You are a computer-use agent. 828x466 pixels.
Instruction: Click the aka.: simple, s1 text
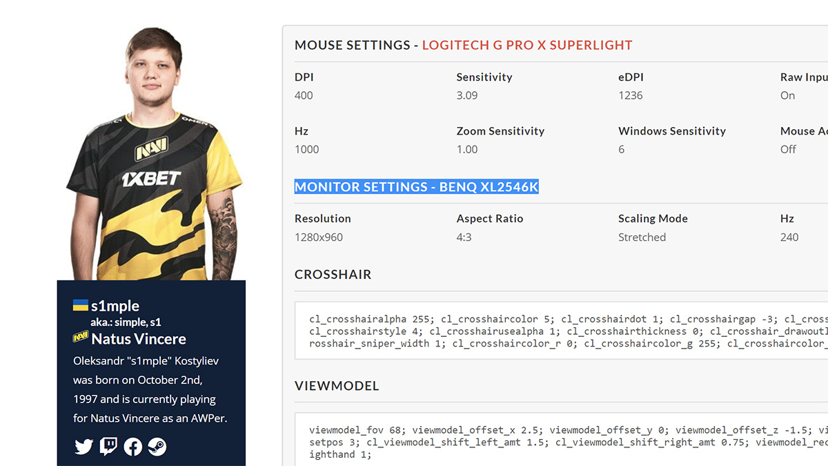tap(126, 322)
